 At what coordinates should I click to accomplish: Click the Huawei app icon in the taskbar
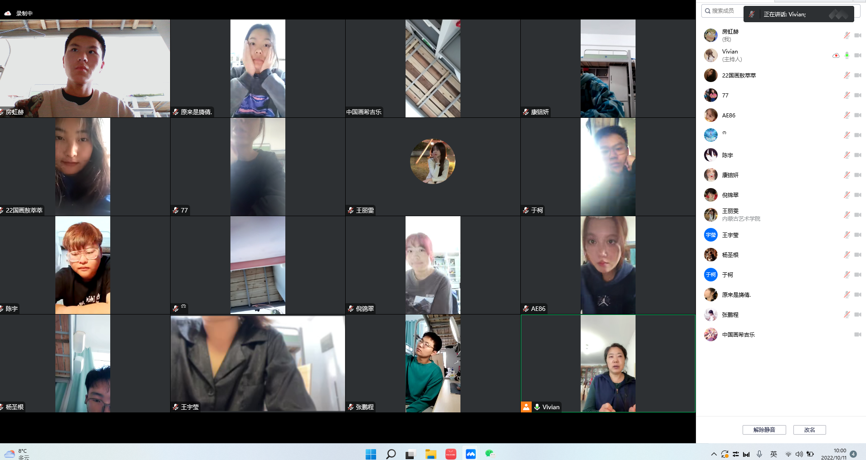[450, 454]
